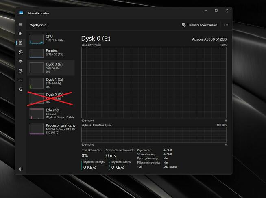Image resolution: width=266 pixels, height=198 pixels.
Task: Open the hamburger navigation menu
Action: (21, 25)
